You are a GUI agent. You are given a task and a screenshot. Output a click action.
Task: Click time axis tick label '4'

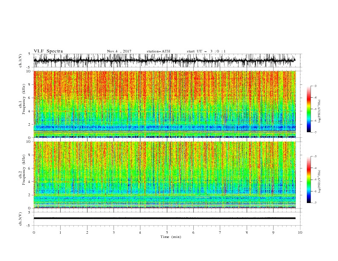pyautogui.click(x=140, y=232)
